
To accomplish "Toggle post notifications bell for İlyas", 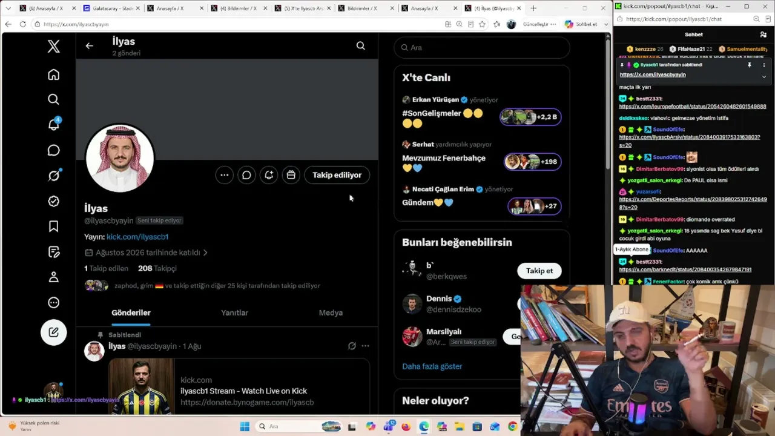I will tap(269, 175).
